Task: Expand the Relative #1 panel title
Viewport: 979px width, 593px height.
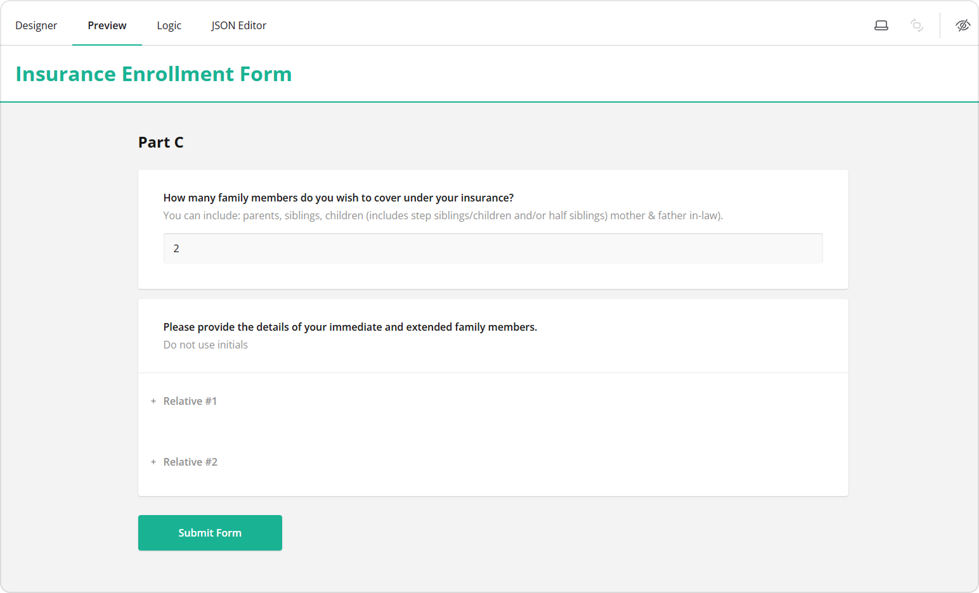Action: click(190, 401)
